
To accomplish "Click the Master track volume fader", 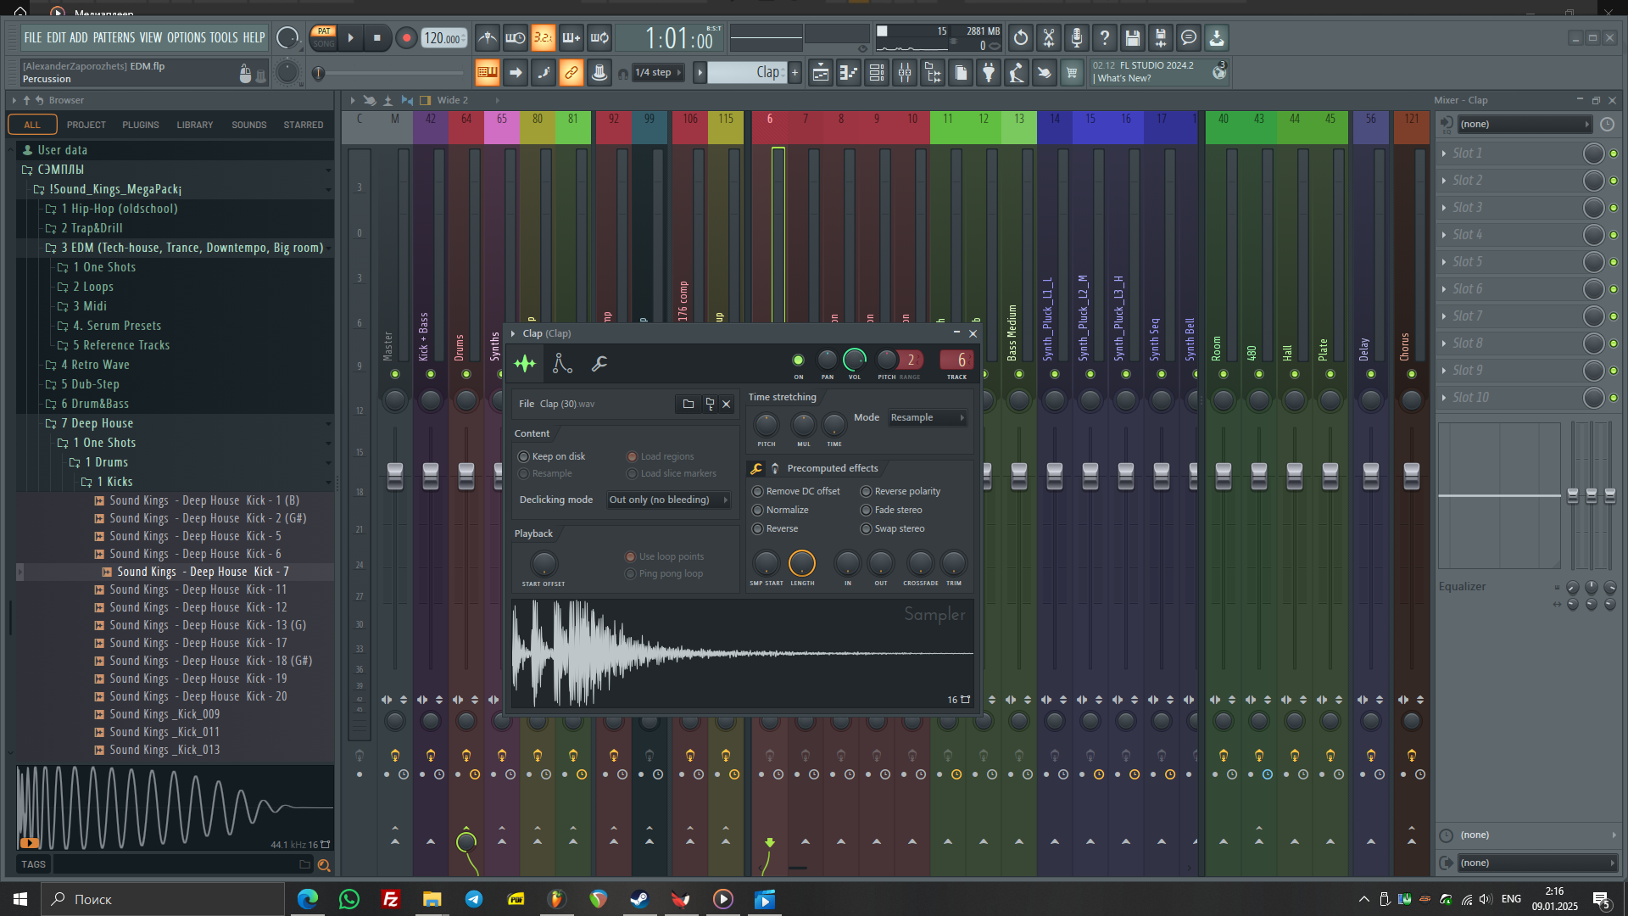I will coord(395,476).
